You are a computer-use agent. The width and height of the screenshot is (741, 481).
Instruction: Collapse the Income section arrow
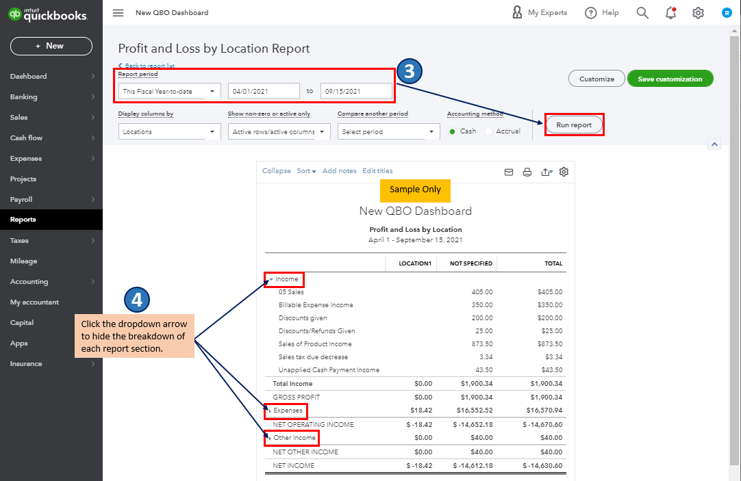click(x=271, y=279)
